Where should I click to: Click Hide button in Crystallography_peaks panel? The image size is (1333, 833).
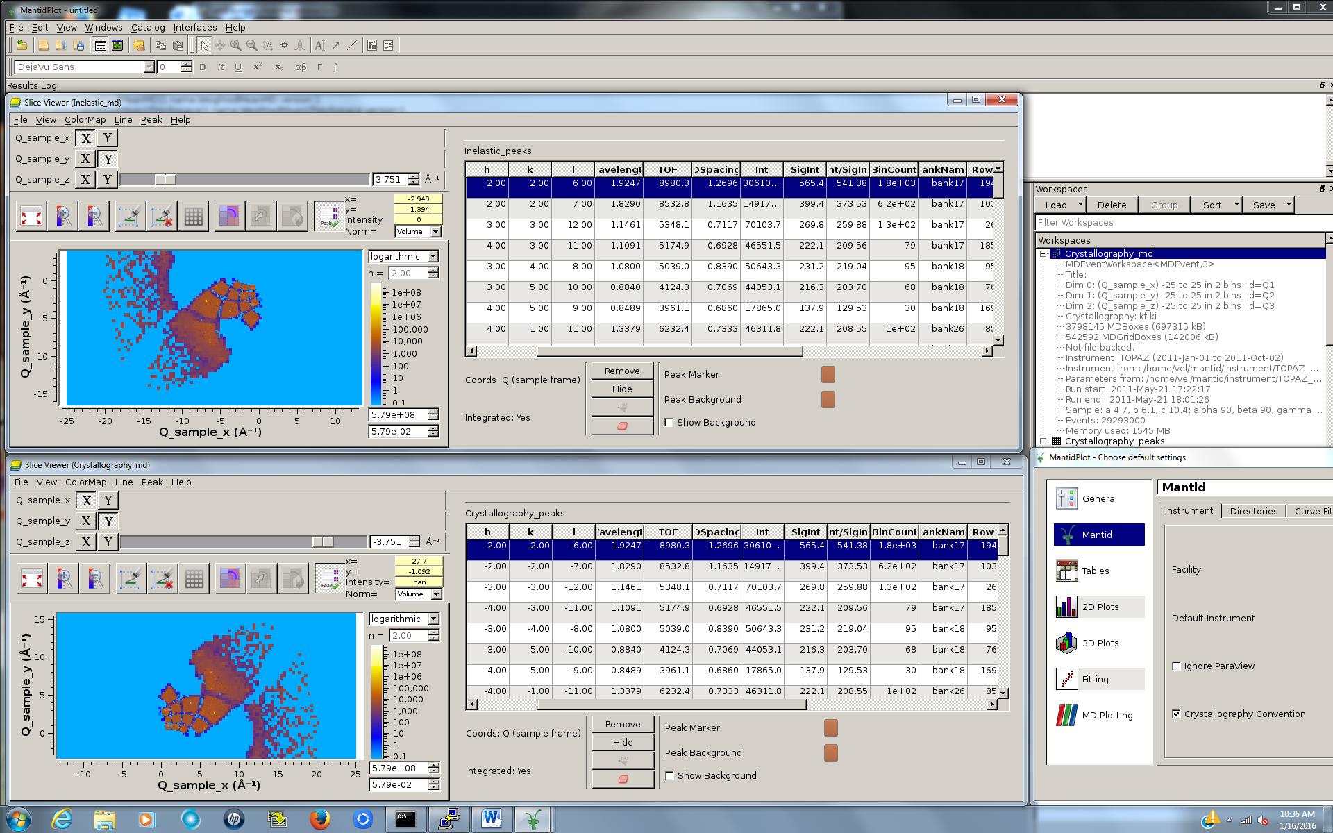[x=622, y=742]
